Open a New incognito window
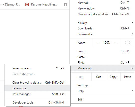Viewport: 135px width, 107px height. coord(102,14)
